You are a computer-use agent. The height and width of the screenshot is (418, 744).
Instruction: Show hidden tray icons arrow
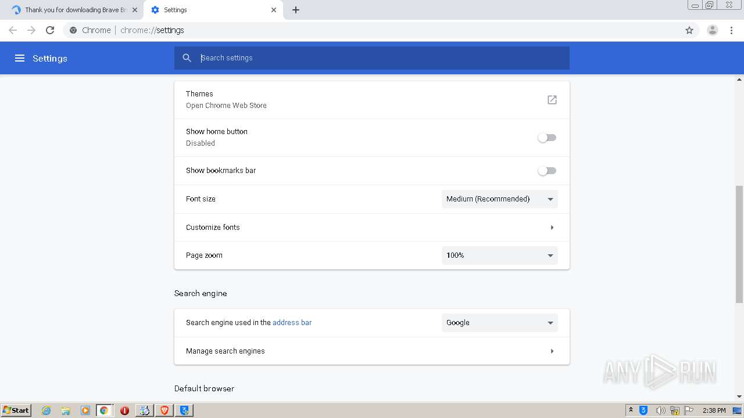coord(631,410)
